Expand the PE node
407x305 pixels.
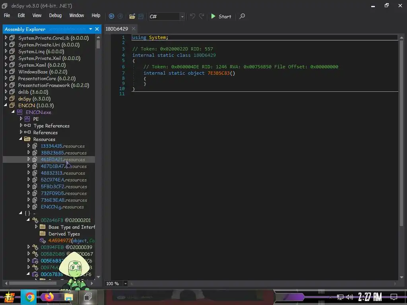point(21,118)
